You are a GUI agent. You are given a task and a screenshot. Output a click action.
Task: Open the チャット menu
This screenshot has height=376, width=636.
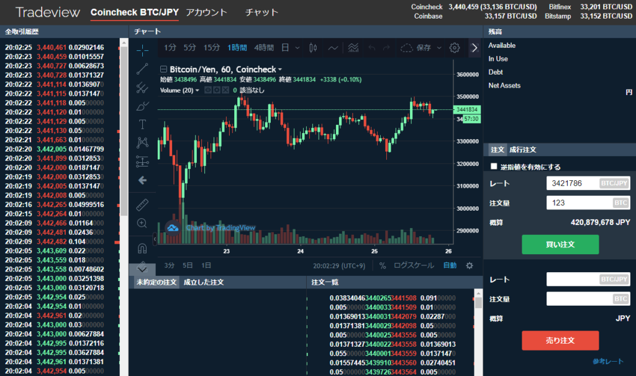261,12
